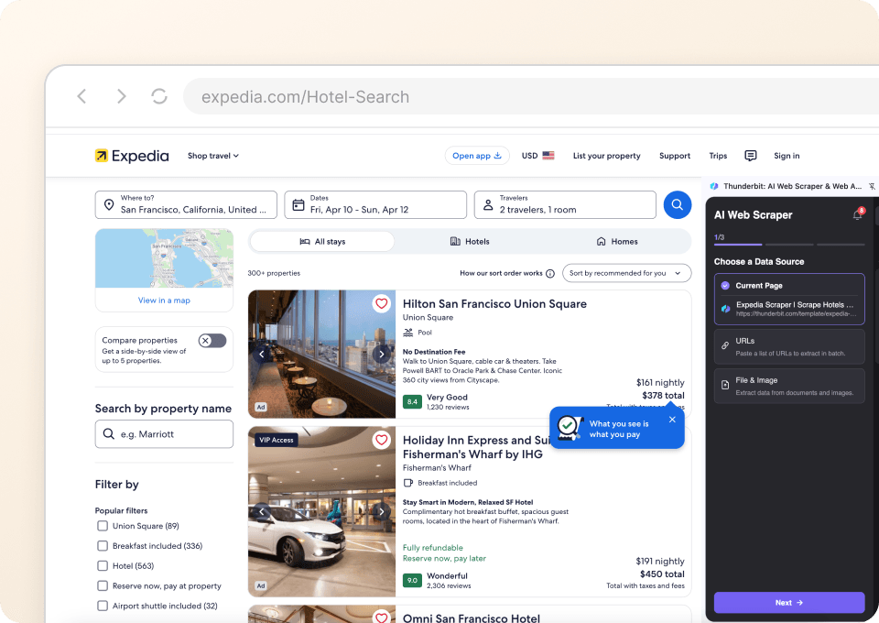879x623 pixels.
Task: Click the browser reload icon
Action: coord(159,96)
